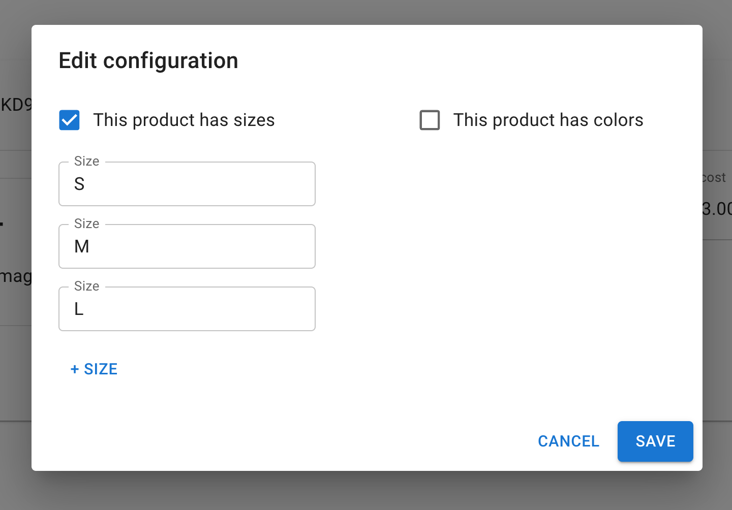Viewport: 732px width, 510px height.
Task: Click the partially hidden "cost" text behind dialog
Action: pyautogui.click(x=714, y=177)
